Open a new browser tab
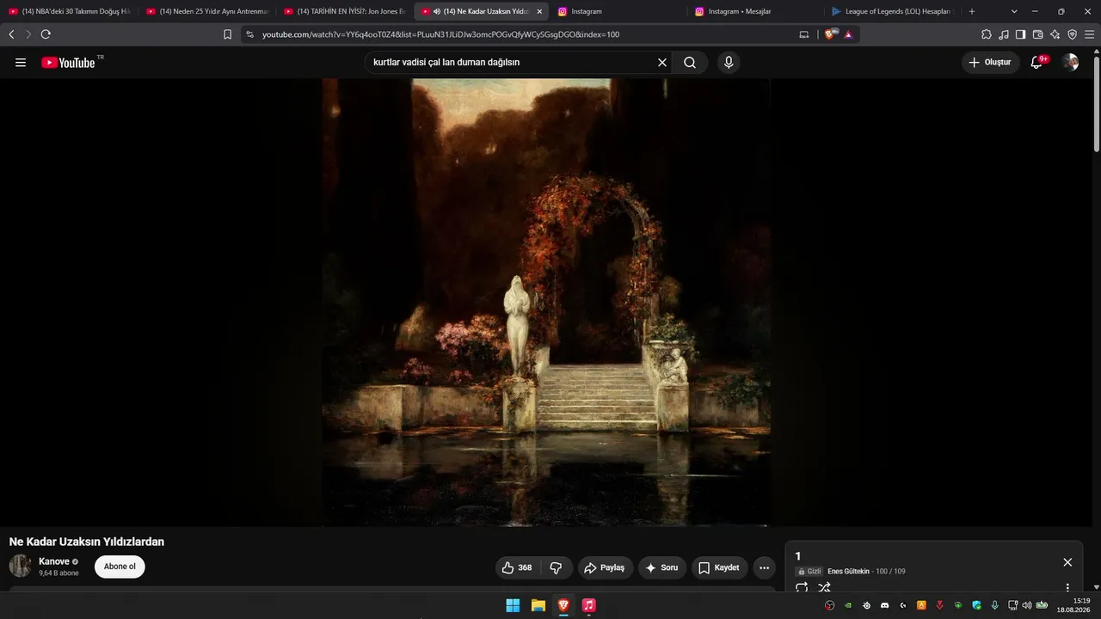This screenshot has height=619, width=1101. pyautogui.click(x=972, y=11)
